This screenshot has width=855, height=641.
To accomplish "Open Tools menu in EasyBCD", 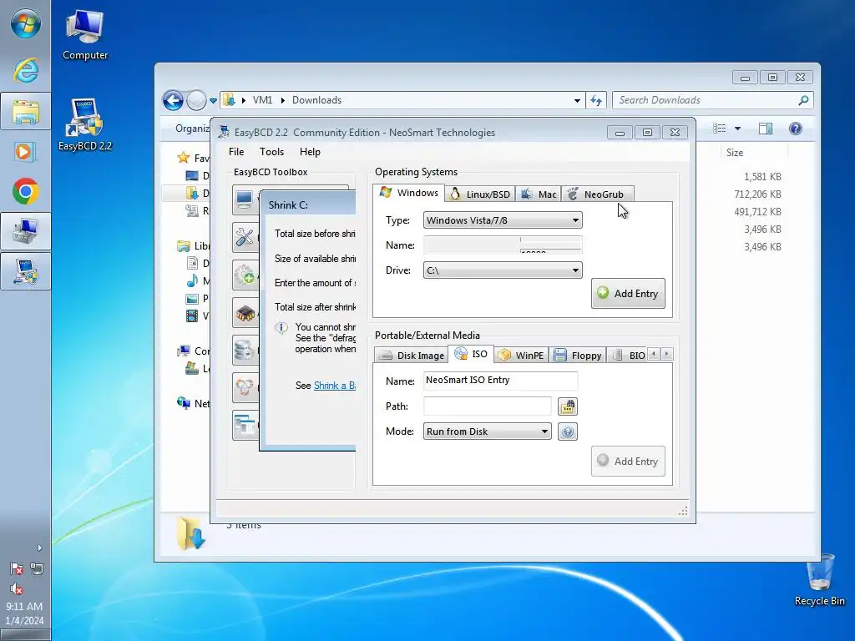I will tap(271, 152).
